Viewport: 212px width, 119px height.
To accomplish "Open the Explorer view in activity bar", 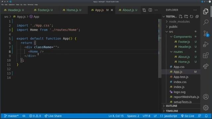I will (206, 11).
